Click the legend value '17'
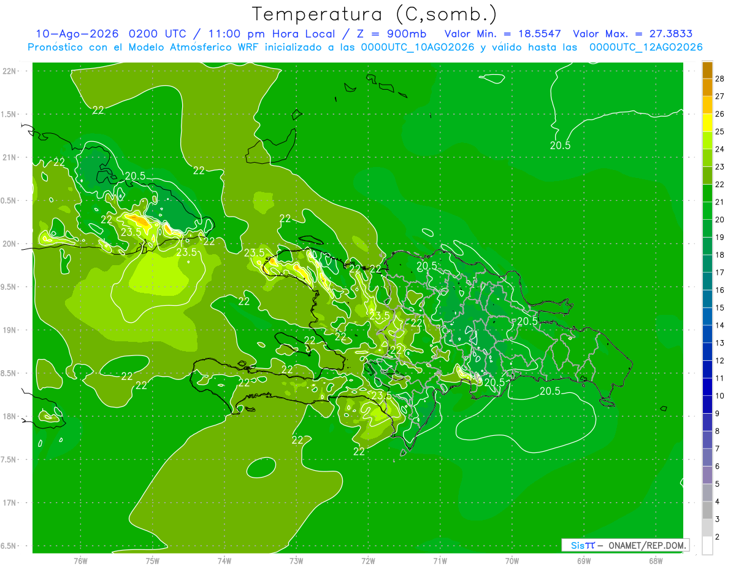This screenshot has height=569, width=736. (x=720, y=273)
